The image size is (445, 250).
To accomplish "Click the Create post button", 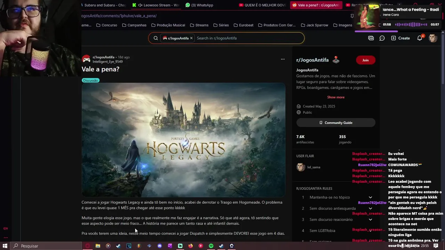I will 400,38.
